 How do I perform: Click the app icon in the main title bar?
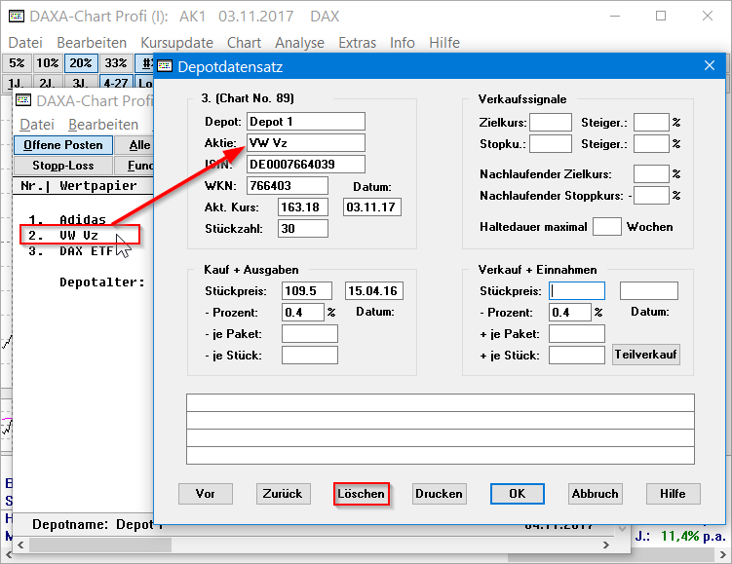click(17, 17)
